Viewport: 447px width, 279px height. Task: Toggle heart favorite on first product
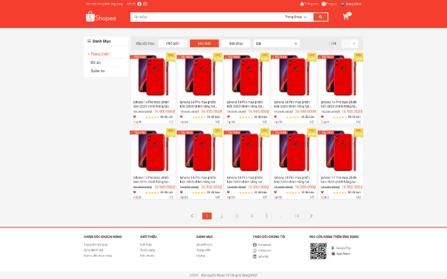135,116
